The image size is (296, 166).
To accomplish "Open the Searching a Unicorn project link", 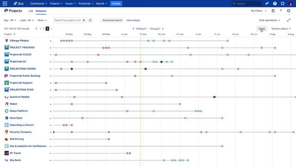I will 22,125.
